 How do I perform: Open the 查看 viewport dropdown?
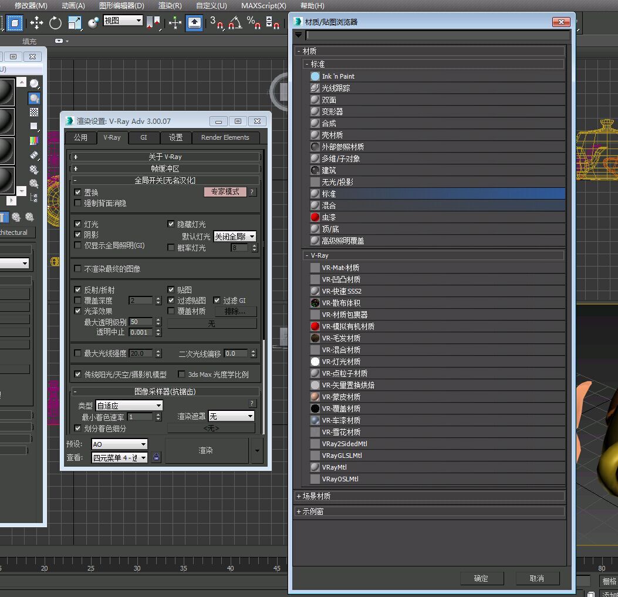(x=119, y=457)
